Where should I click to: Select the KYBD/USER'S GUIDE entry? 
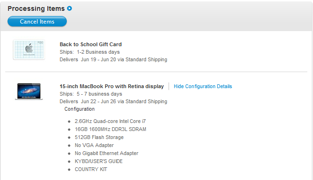[98, 161]
